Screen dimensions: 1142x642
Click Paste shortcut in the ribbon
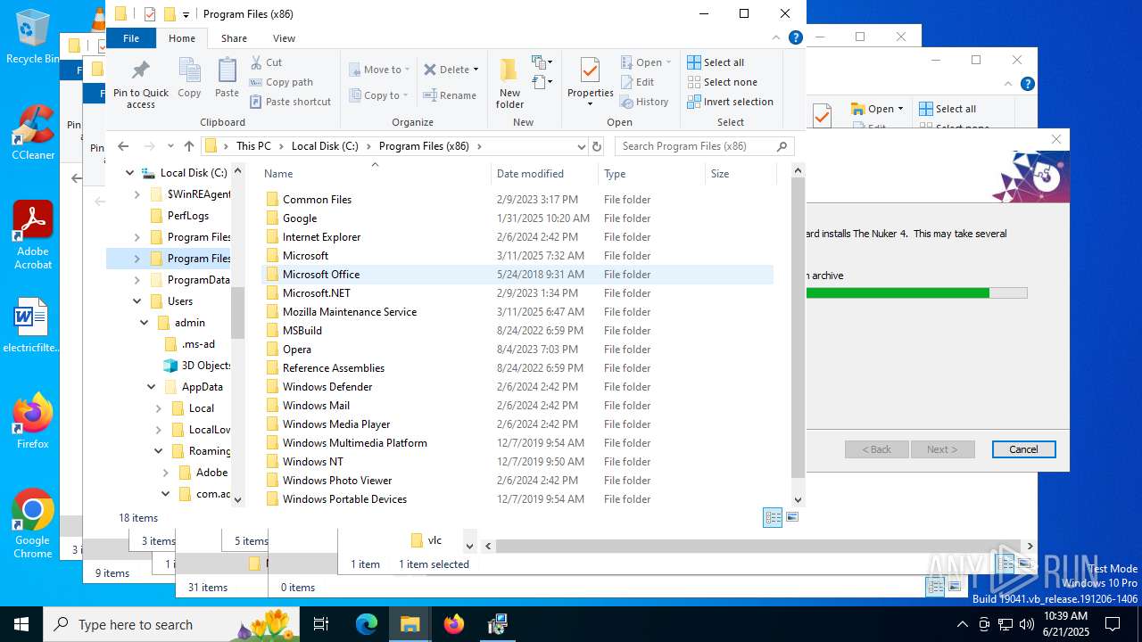(290, 102)
